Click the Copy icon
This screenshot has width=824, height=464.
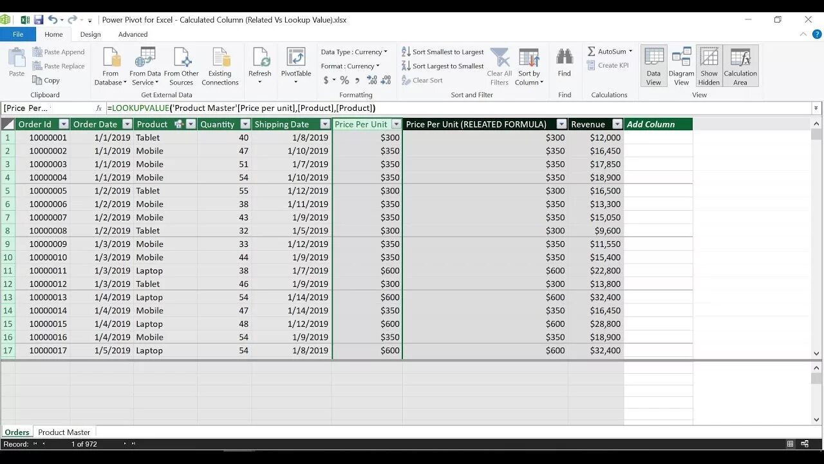(x=38, y=81)
